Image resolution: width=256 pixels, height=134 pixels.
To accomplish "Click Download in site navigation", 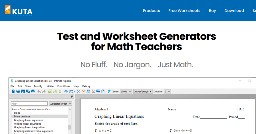I will coord(234,11).
